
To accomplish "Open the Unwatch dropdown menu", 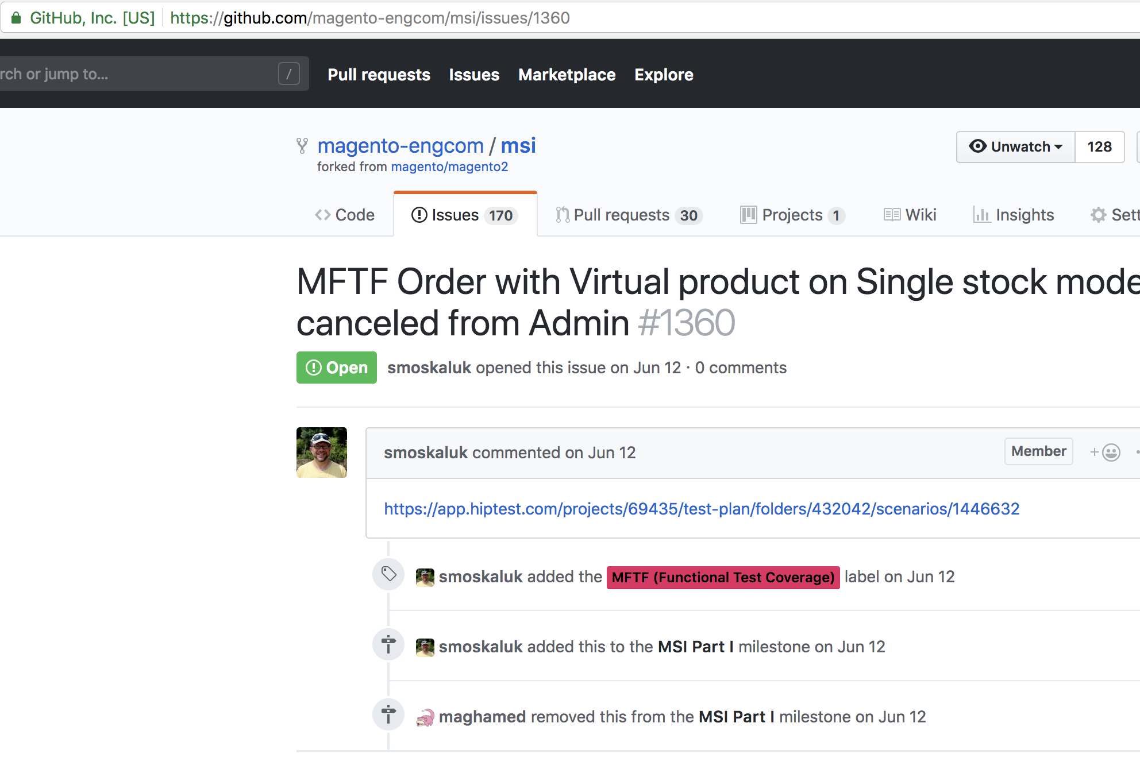I will [1015, 147].
